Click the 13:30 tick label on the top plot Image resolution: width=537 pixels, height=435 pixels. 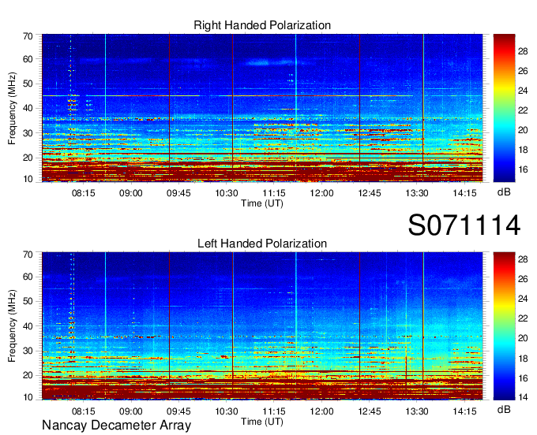(417, 193)
